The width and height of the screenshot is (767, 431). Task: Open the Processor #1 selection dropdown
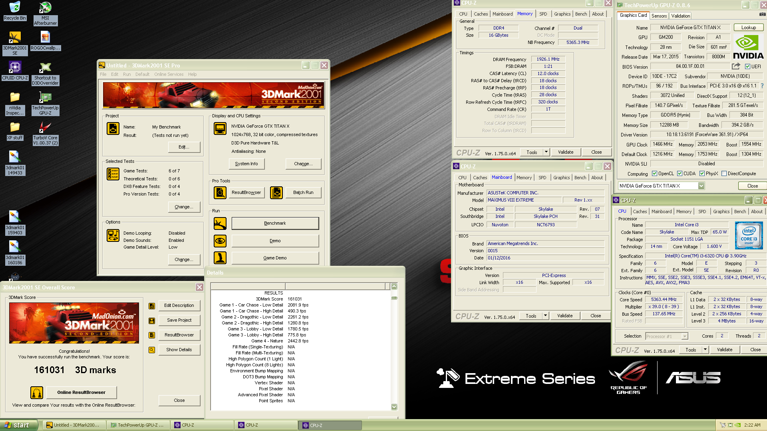tap(667, 336)
